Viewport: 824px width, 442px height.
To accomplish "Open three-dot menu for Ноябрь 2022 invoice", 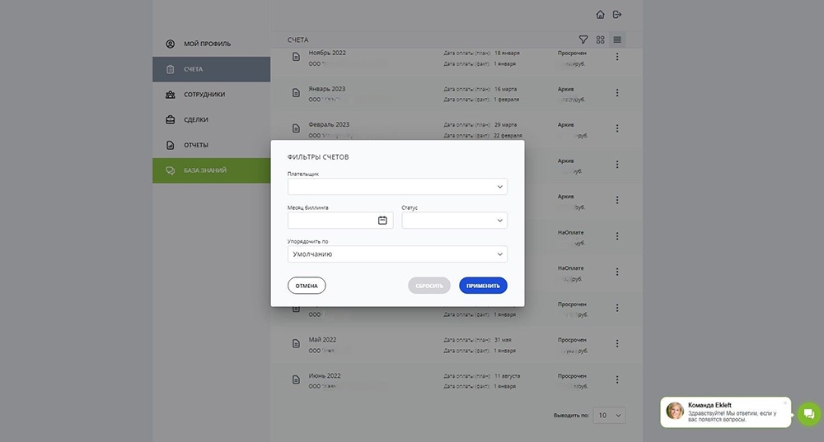I will [617, 57].
